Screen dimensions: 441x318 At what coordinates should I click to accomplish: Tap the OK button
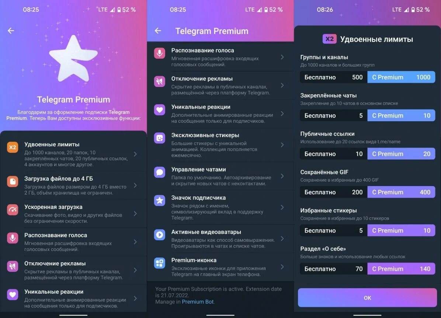(367, 298)
